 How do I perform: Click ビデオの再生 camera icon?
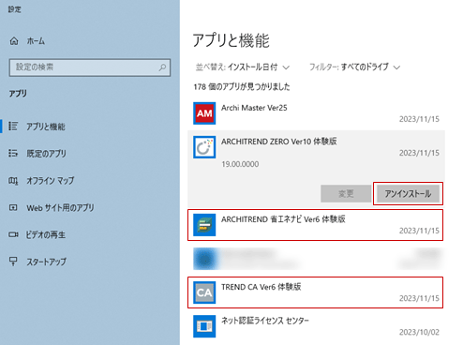13,234
